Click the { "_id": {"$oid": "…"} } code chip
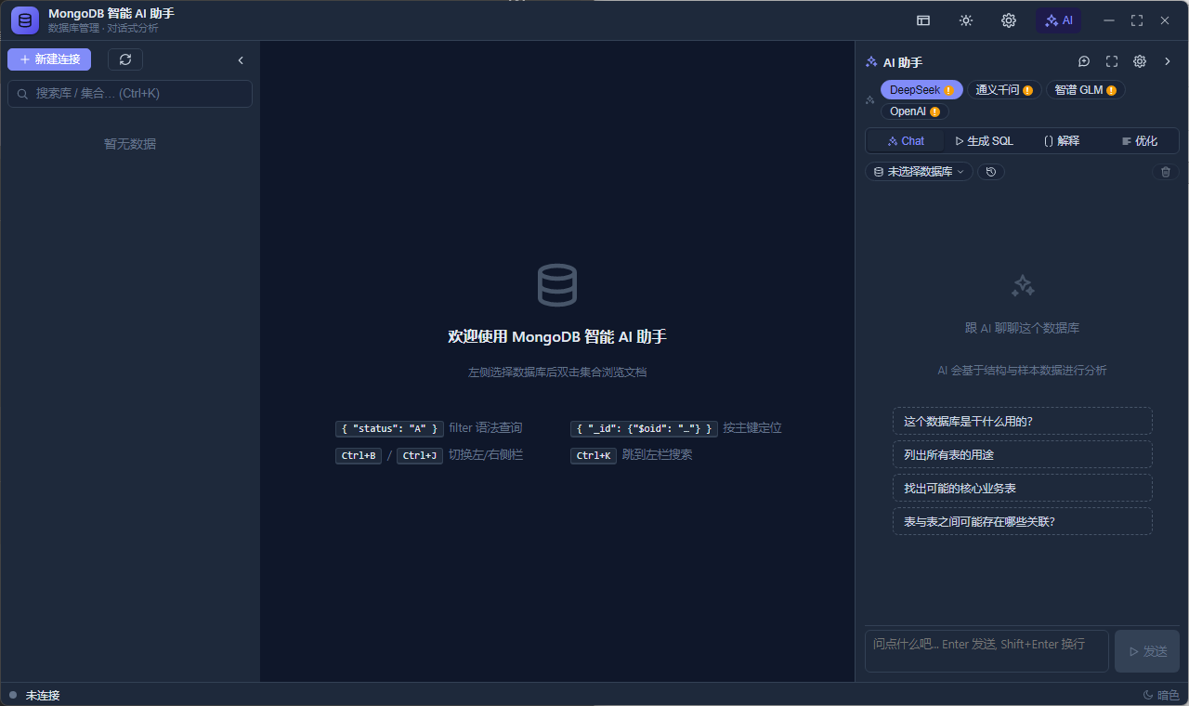This screenshot has width=1189, height=706. (644, 428)
